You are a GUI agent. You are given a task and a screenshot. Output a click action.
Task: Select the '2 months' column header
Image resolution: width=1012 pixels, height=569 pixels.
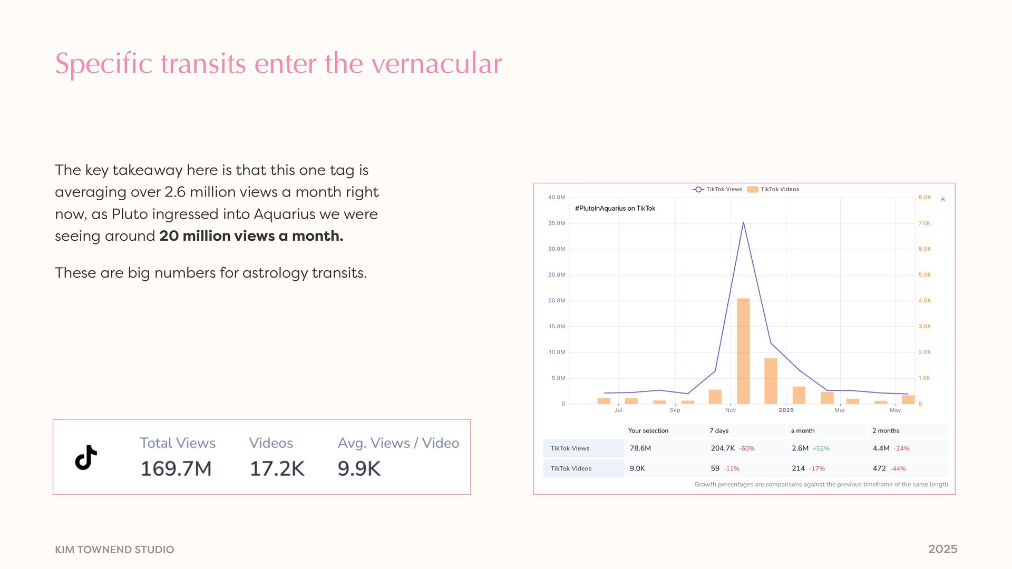coord(885,431)
